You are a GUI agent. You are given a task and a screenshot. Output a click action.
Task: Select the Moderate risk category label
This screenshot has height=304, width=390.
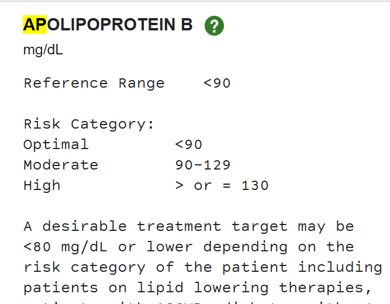tap(61, 165)
